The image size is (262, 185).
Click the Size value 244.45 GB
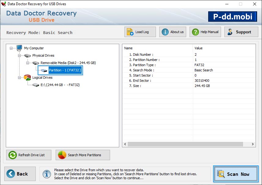point(202,86)
